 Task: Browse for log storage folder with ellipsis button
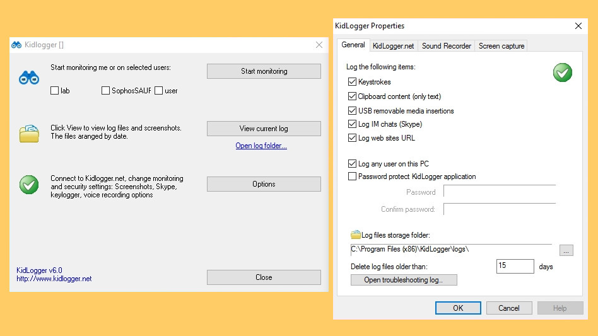click(x=566, y=250)
